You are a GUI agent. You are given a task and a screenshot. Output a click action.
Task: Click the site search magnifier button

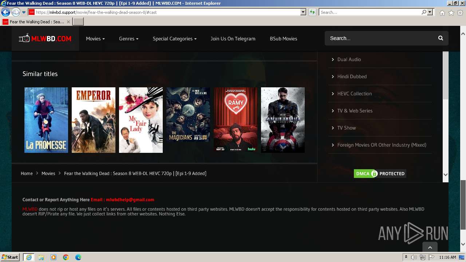(x=441, y=38)
